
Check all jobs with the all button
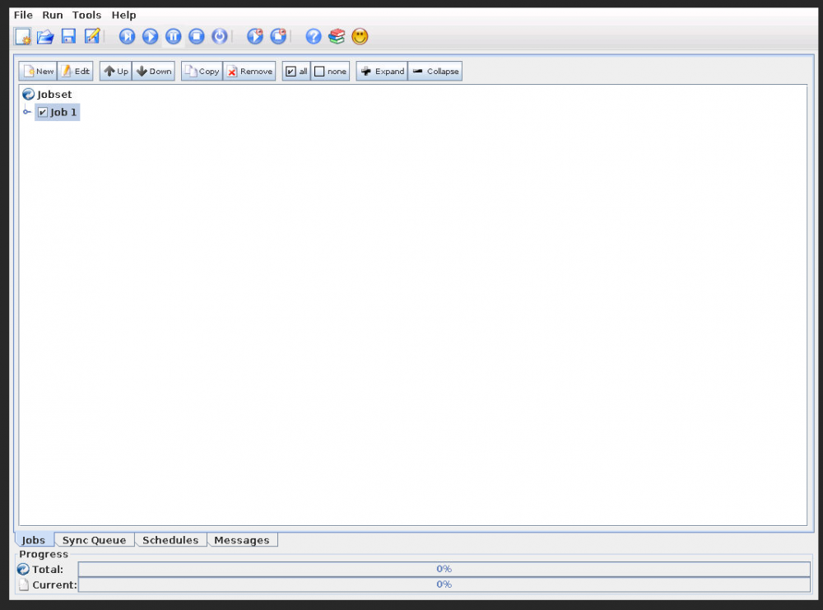coord(296,71)
